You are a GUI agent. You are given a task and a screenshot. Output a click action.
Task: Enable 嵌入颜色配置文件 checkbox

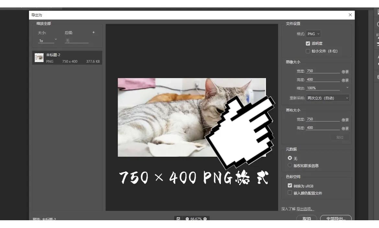click(x=290, y=193)
